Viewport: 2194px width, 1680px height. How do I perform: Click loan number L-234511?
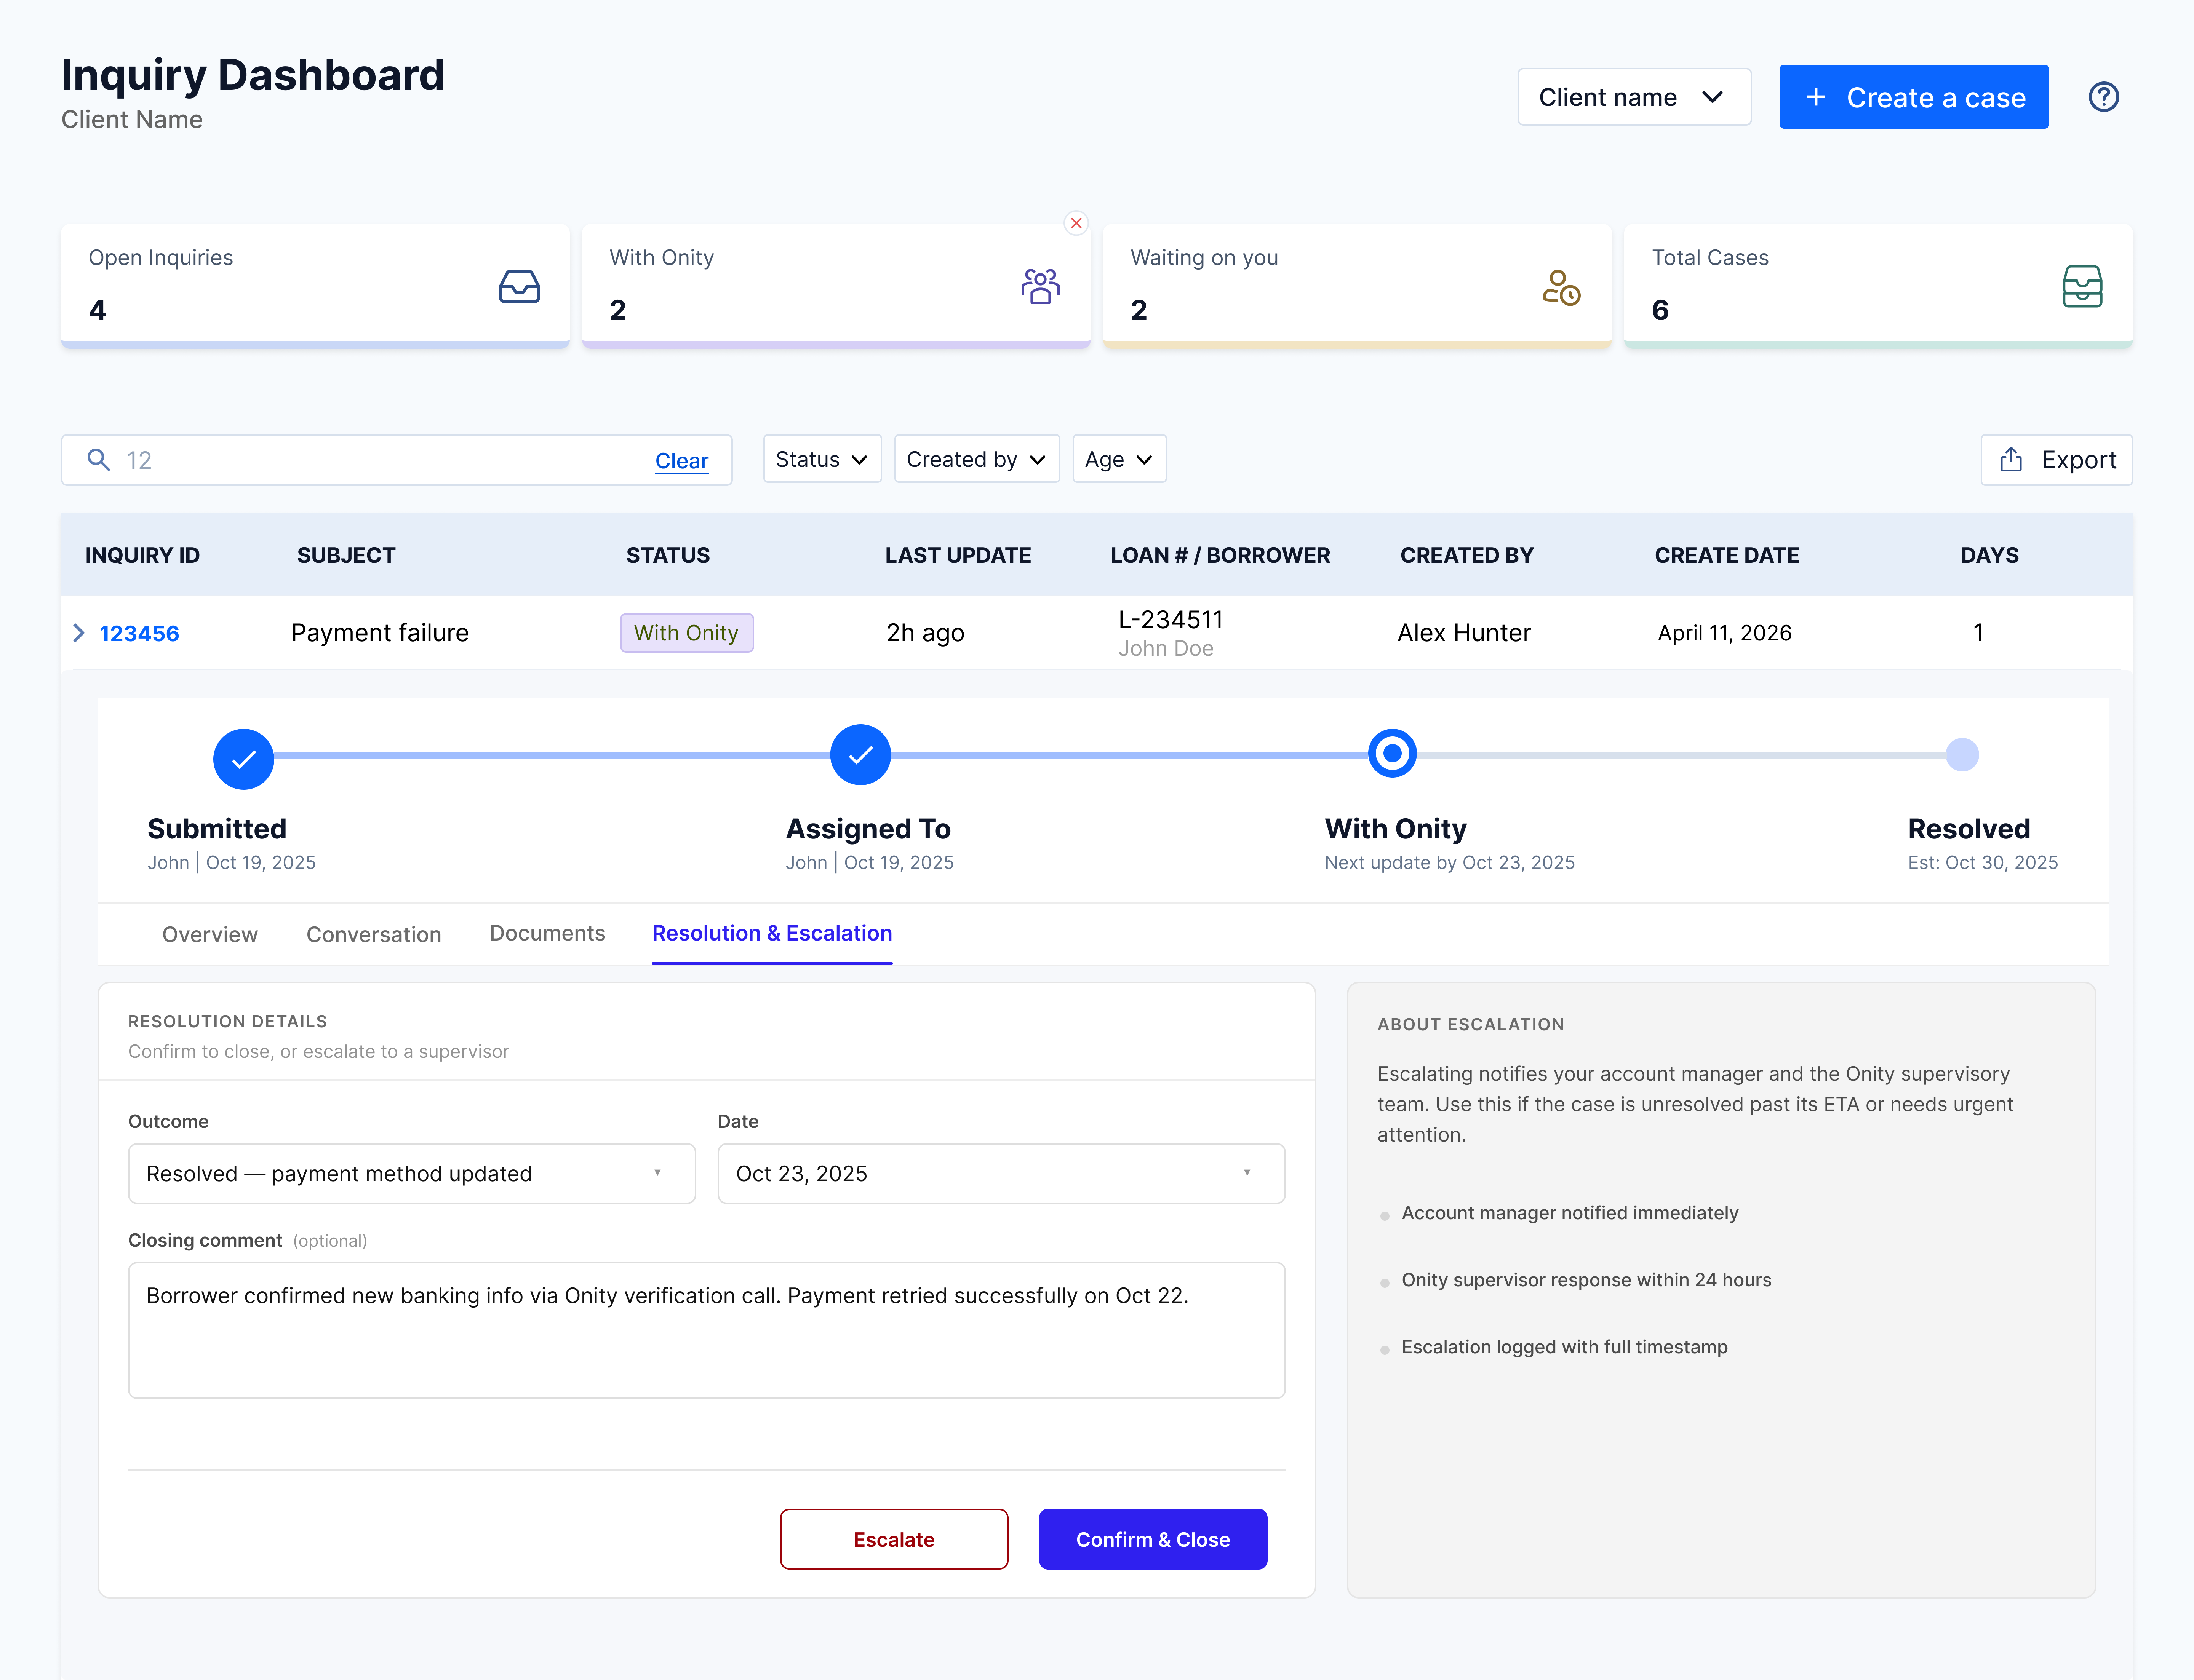point(1171,620)
